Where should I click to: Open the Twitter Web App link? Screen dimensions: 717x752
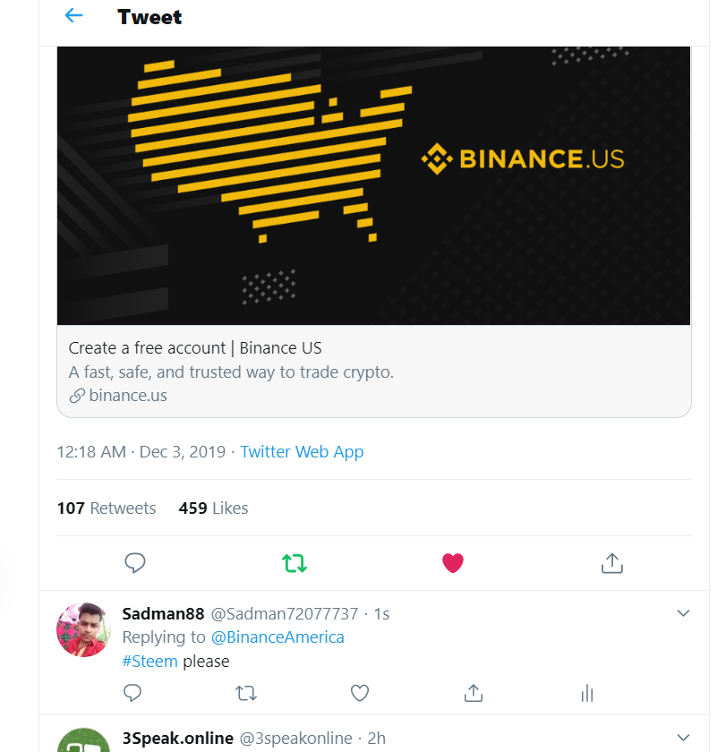(302, 452)
